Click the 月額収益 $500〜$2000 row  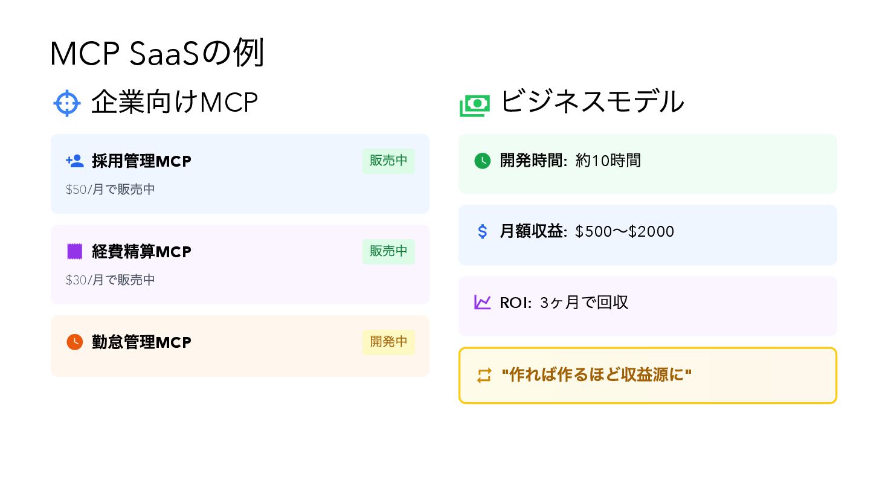pyautogui.click(x=648, y=235)
